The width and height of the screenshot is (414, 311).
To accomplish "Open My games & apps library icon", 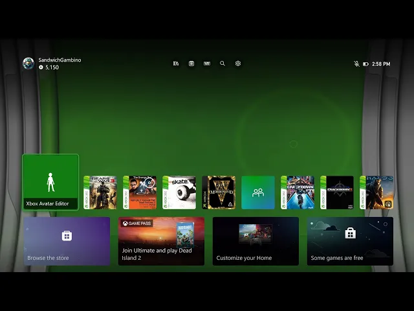I will pos(176,63).
